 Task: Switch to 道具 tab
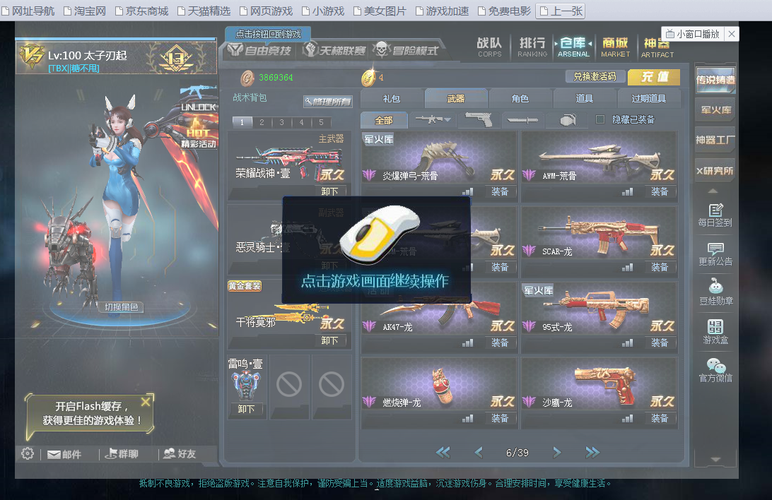[x=585, y=98]
